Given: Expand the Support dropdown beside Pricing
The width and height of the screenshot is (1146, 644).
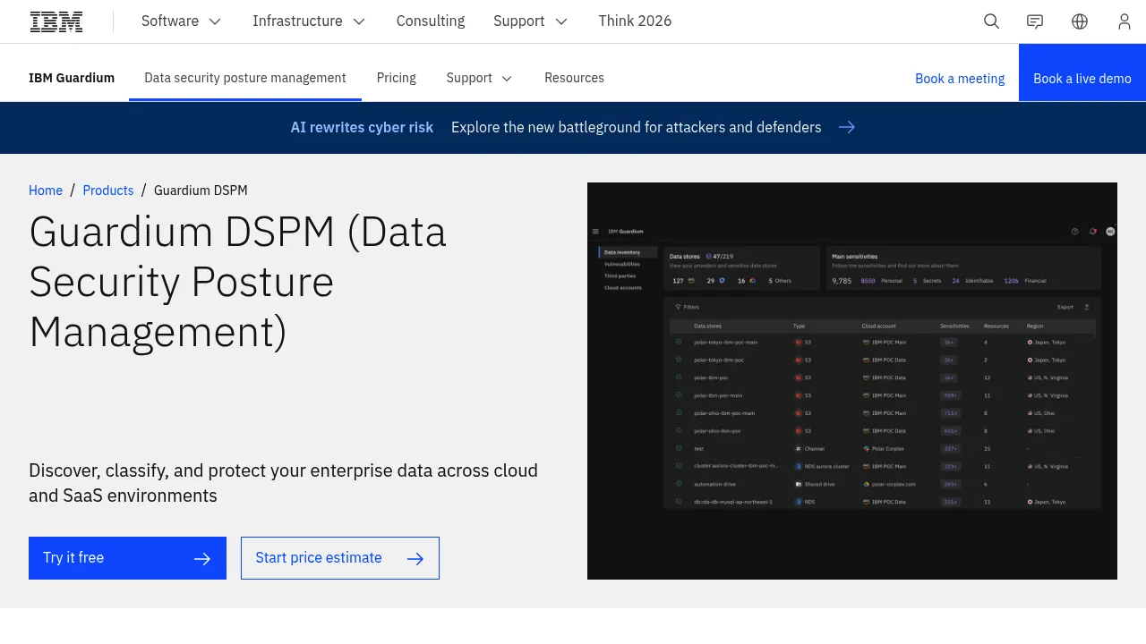Looking at the screenshot, I should tap(480, 78).
